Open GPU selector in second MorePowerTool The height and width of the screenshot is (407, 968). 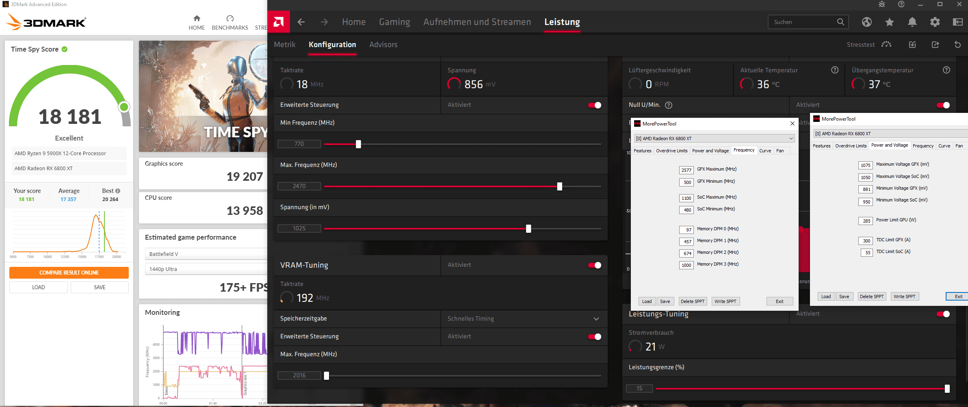coord(890,134)
